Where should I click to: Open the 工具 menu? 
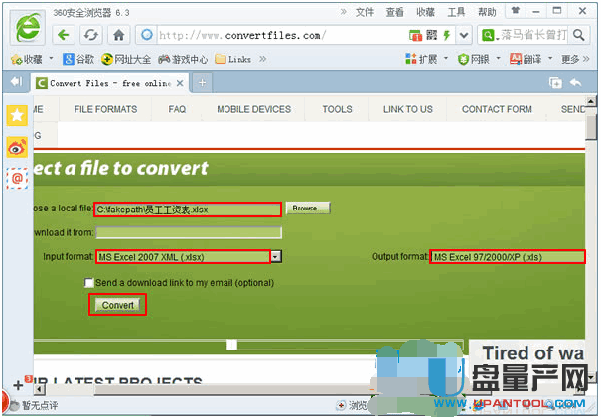tap(456, 12)
